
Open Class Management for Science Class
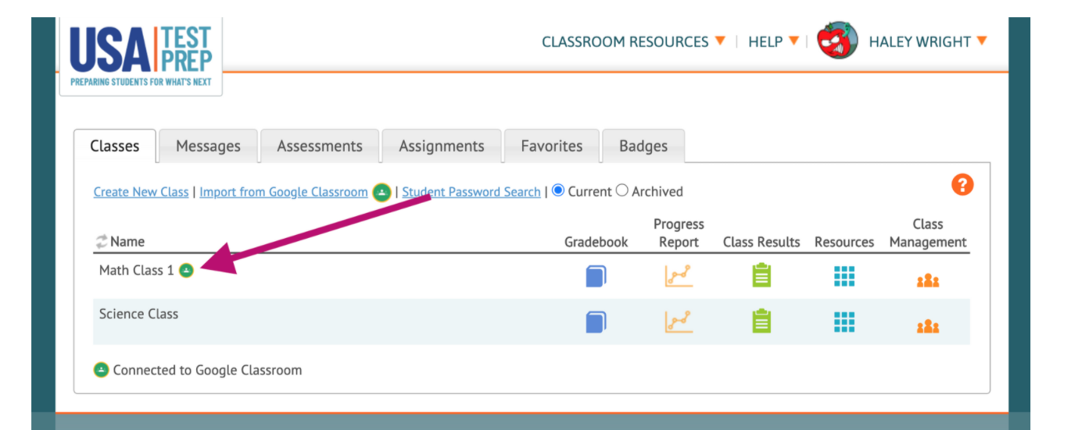click(928, 326)
